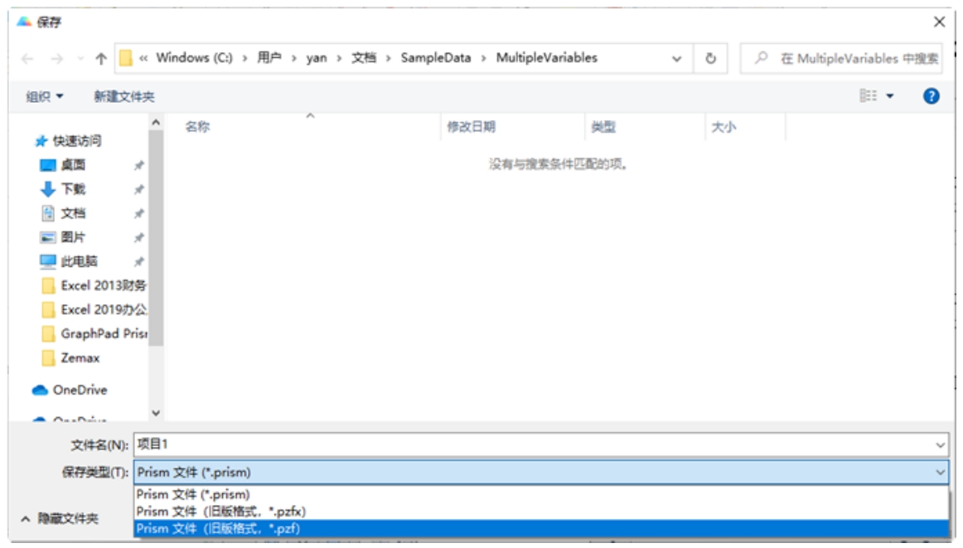Click navigation pane scroll down arrow

coord(156,413)
